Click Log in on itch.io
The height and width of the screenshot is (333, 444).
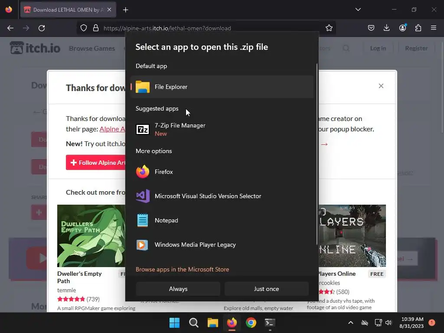(378, 49)
